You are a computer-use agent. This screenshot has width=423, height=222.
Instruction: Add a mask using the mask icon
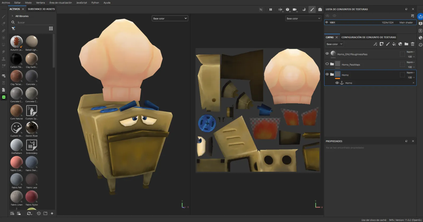point(381,44)
